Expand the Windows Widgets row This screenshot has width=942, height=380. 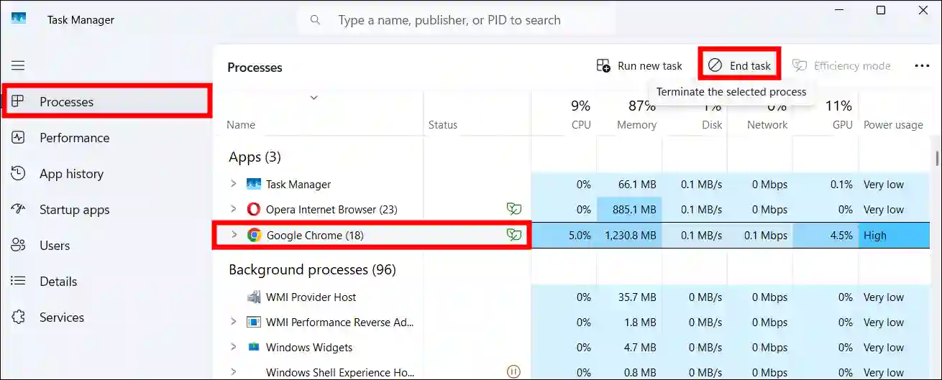pos(233,347)
